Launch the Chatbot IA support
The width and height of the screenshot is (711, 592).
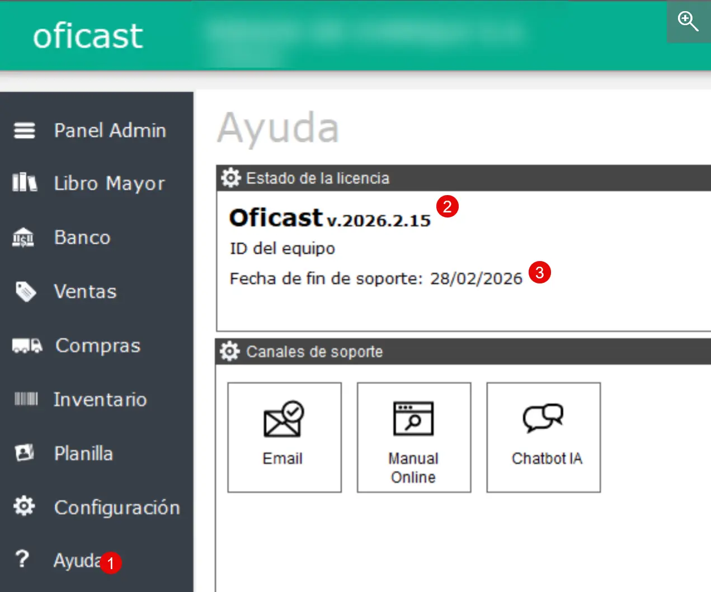pos(543,437)
